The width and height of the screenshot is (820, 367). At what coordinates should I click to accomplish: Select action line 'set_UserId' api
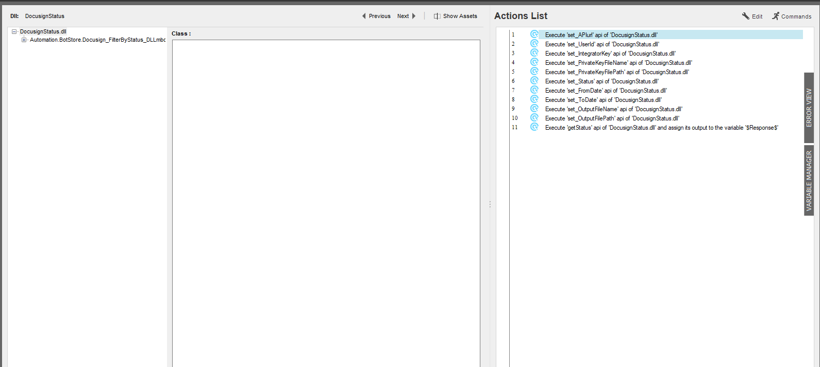[x=602, y=44]
